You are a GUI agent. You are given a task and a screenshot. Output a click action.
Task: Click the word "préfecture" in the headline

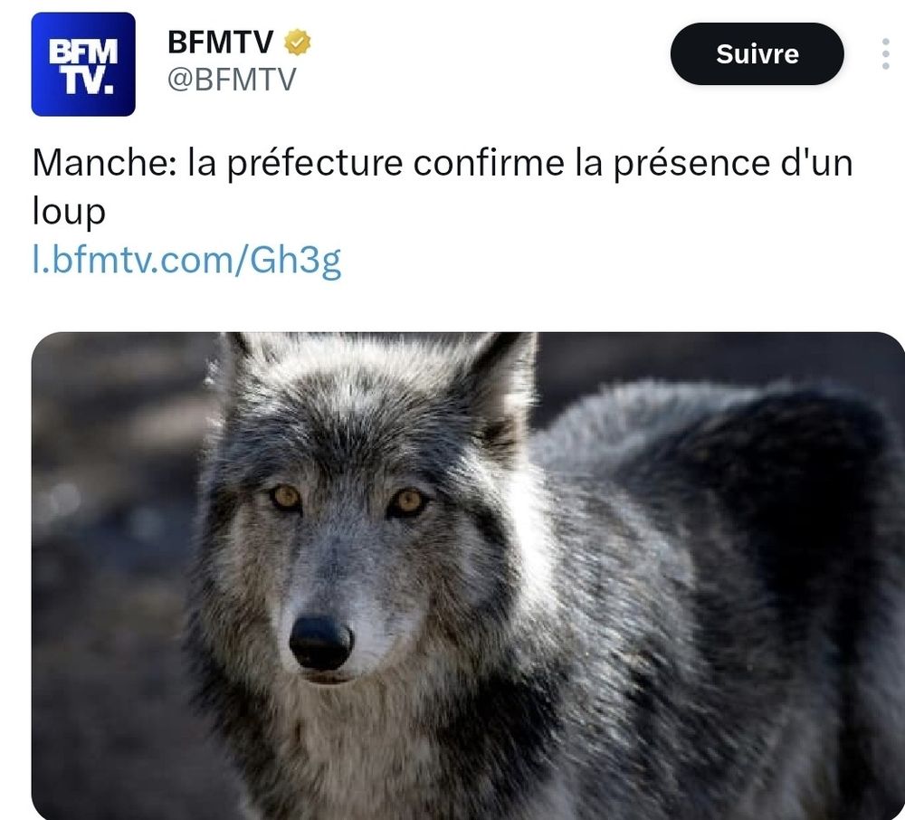pyautogui.click(x=314, y=163)
